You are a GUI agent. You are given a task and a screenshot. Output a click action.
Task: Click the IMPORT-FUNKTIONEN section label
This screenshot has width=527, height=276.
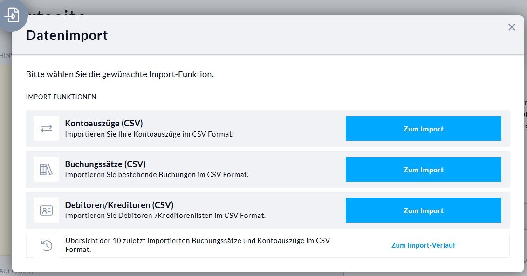click(x=61, y=97)
